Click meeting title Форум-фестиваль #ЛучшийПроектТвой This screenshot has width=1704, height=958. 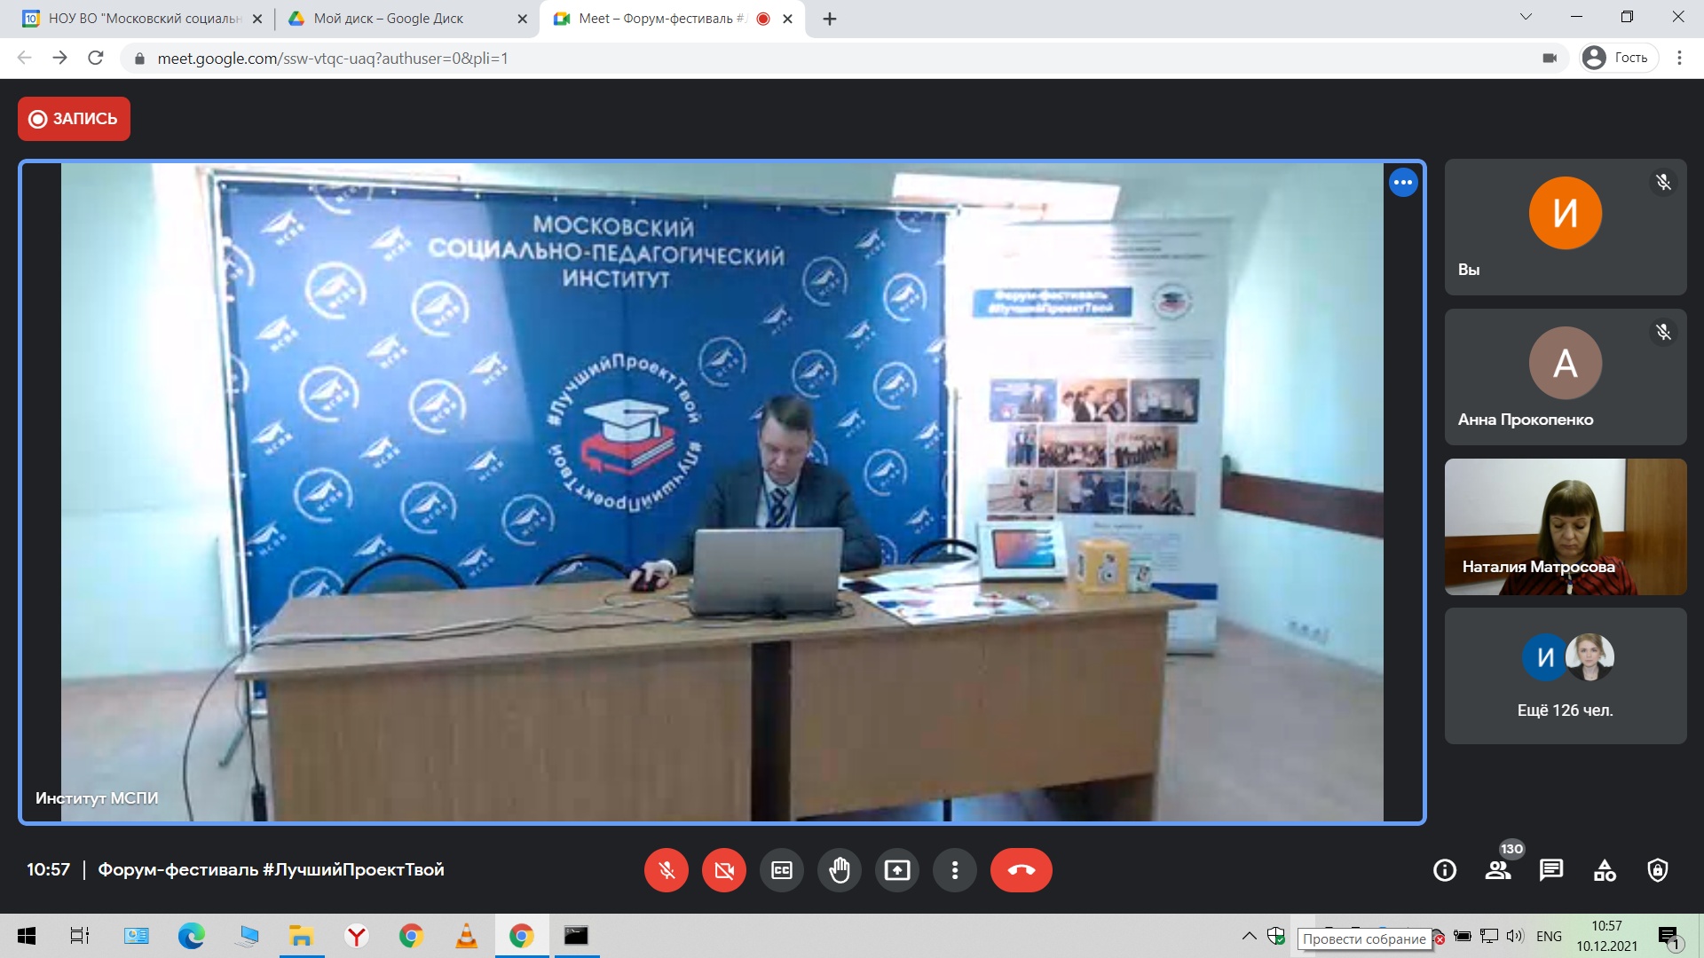(x=271, y=870)
